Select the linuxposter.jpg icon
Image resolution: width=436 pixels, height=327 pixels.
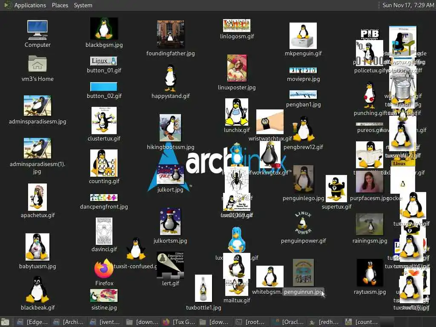point(237,69)
